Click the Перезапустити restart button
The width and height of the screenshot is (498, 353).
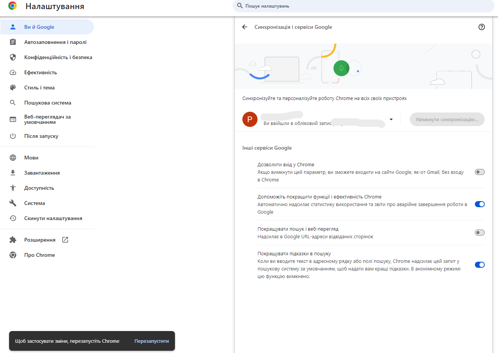[151, 341]
